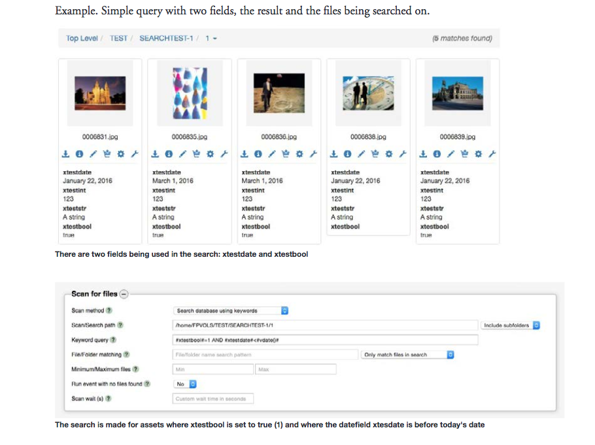Navigate to SEARCHTEST-1 breadcrumb folder
Screen dimensions: 595x445
tap(166, 39)
